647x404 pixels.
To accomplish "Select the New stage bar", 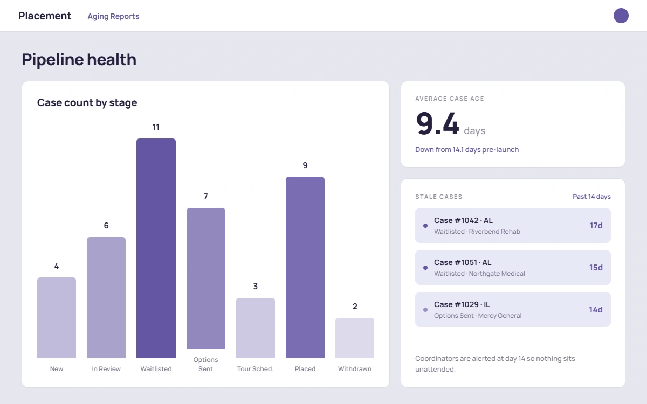I will (57, 318).
